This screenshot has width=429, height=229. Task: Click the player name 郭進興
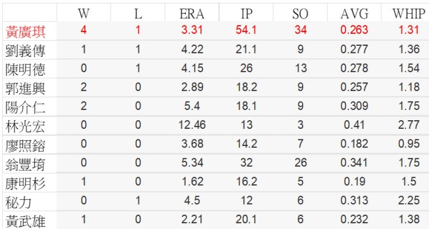tap(26, 88)
